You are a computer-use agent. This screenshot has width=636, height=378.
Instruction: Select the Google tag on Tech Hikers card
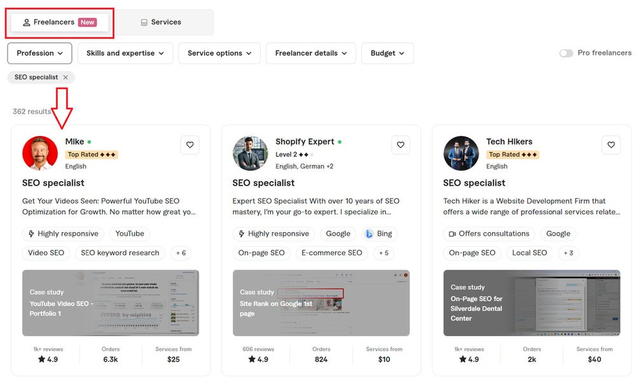pos(558,234)
